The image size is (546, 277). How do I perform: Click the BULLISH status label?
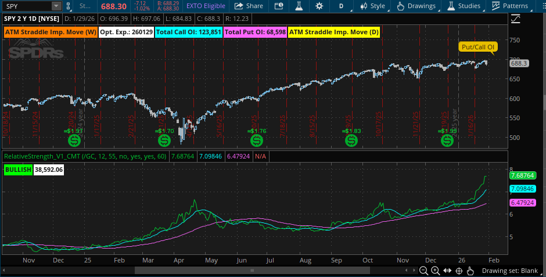pos(18,170)
